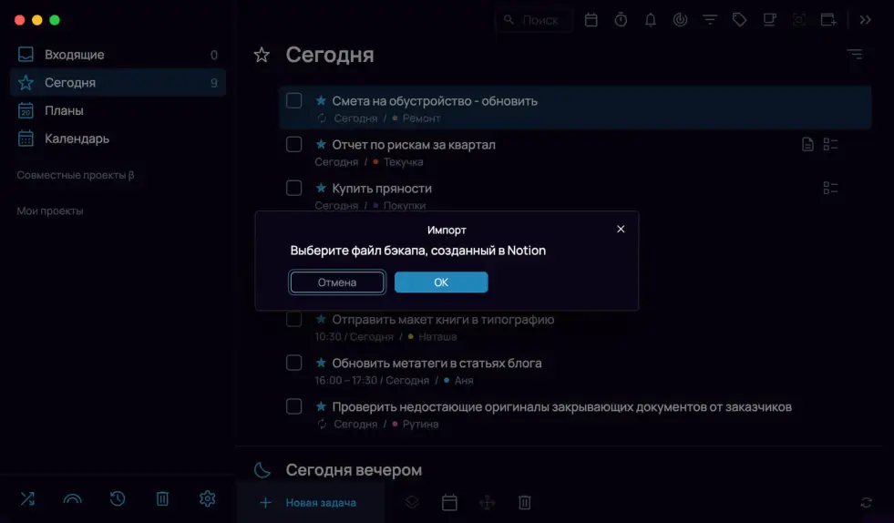Switch to 'Календарь' view in sidebar
The height and width of the screenshot is (523, 894).
click(x=118, y=138)
